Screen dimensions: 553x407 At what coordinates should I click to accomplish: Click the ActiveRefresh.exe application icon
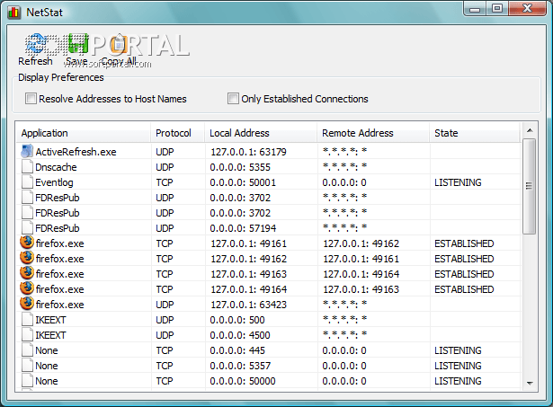pyautogui.click(x=27, y=151)
